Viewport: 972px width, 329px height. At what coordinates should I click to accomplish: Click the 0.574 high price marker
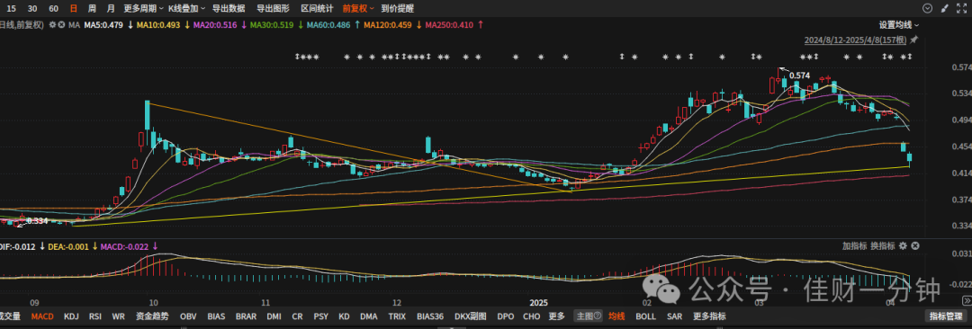(x=800, y=75)
